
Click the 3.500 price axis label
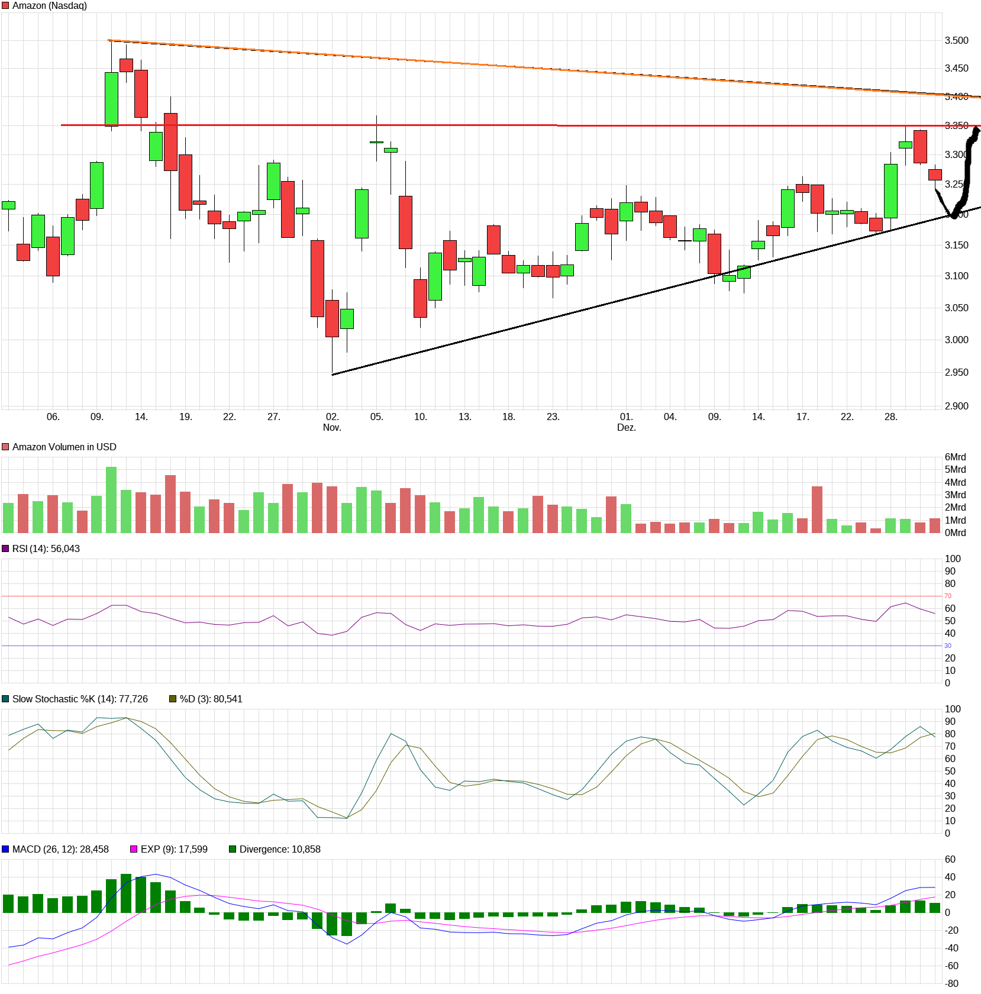coord(957,40)
